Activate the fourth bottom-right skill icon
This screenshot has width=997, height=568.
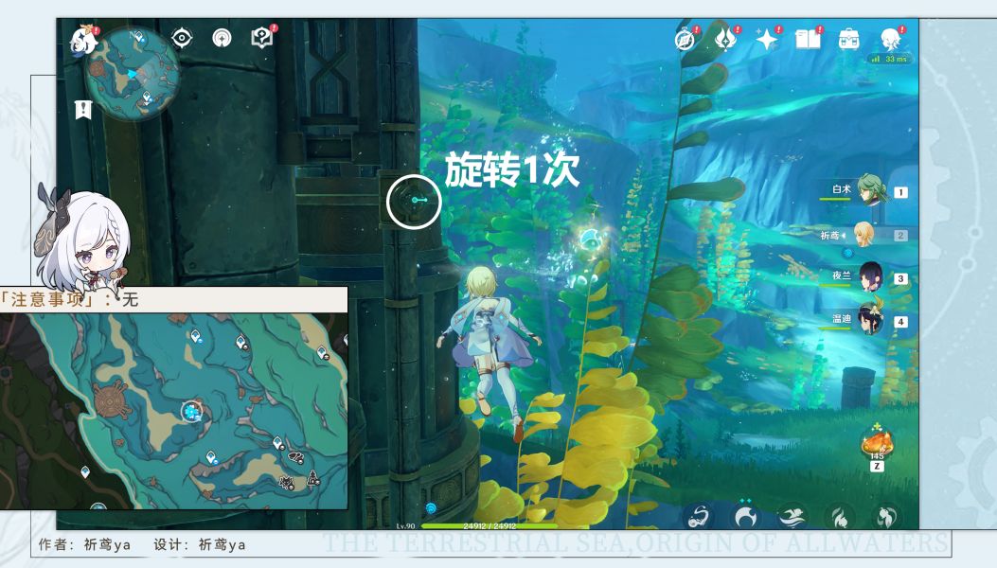(839, 518)
